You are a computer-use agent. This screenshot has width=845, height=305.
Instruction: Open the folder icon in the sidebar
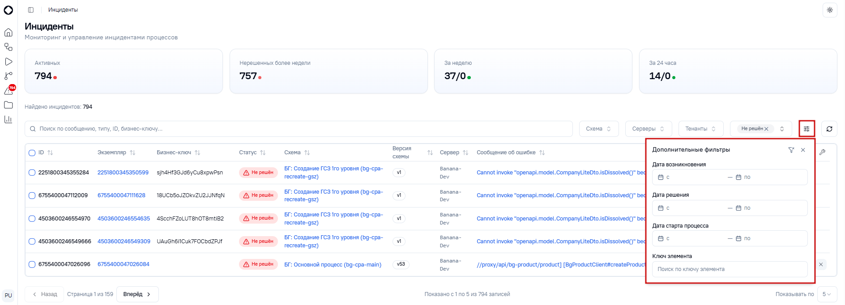pyautogui.click(x=8, y=105)
